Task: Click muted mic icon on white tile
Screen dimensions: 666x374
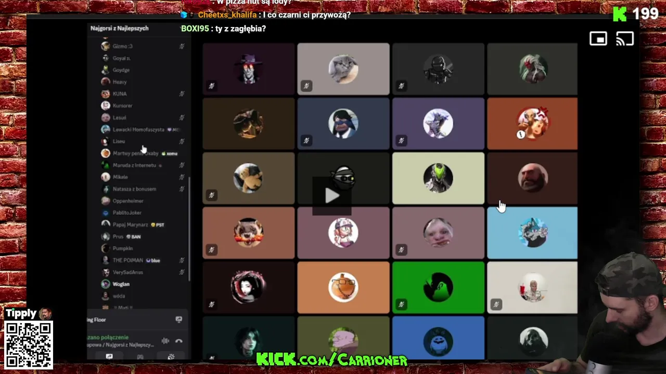Action: [x=496, y=304]
